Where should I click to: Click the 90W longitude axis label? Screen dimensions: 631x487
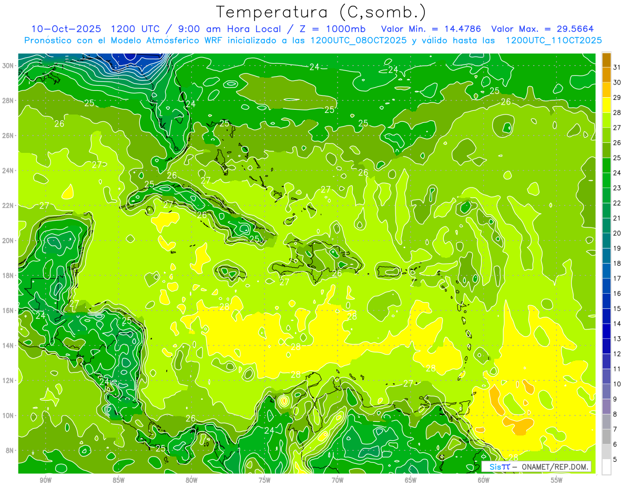click(x=46, y=480)
